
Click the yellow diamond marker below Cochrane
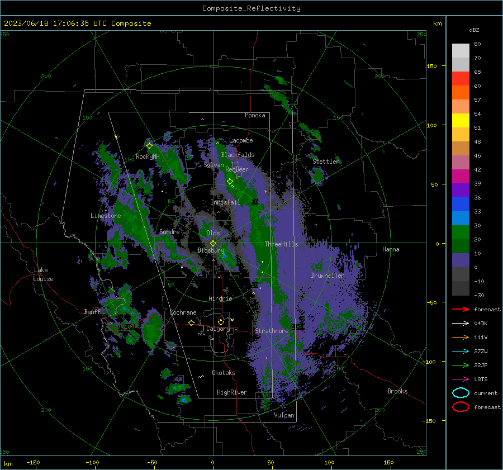191,322
